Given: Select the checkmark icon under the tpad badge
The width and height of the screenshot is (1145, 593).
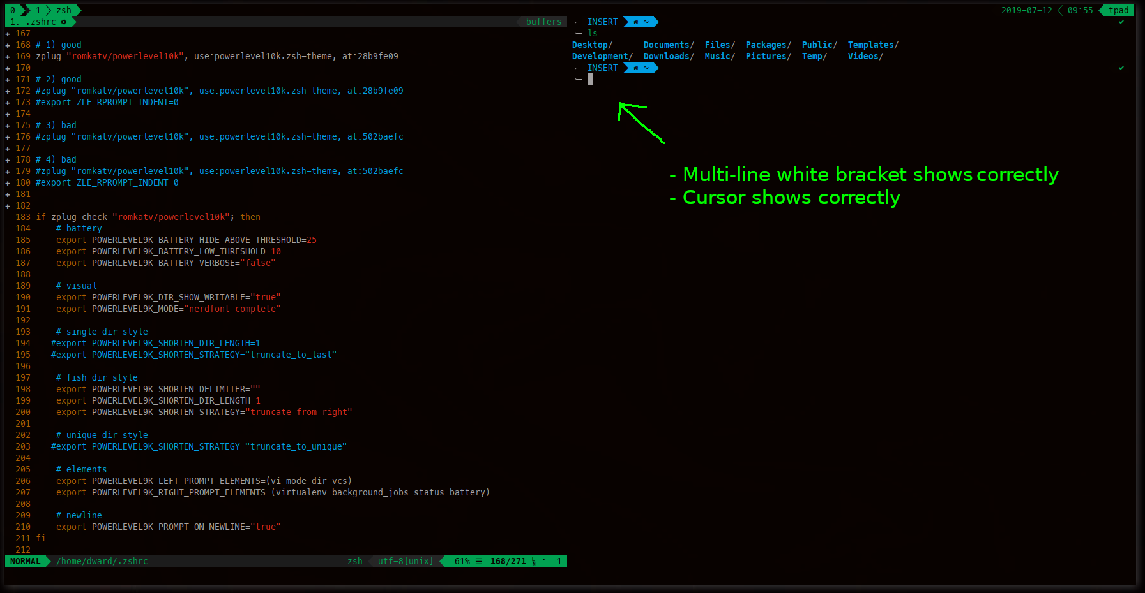Looking at the screenshot, I should tap(1121, 21).
